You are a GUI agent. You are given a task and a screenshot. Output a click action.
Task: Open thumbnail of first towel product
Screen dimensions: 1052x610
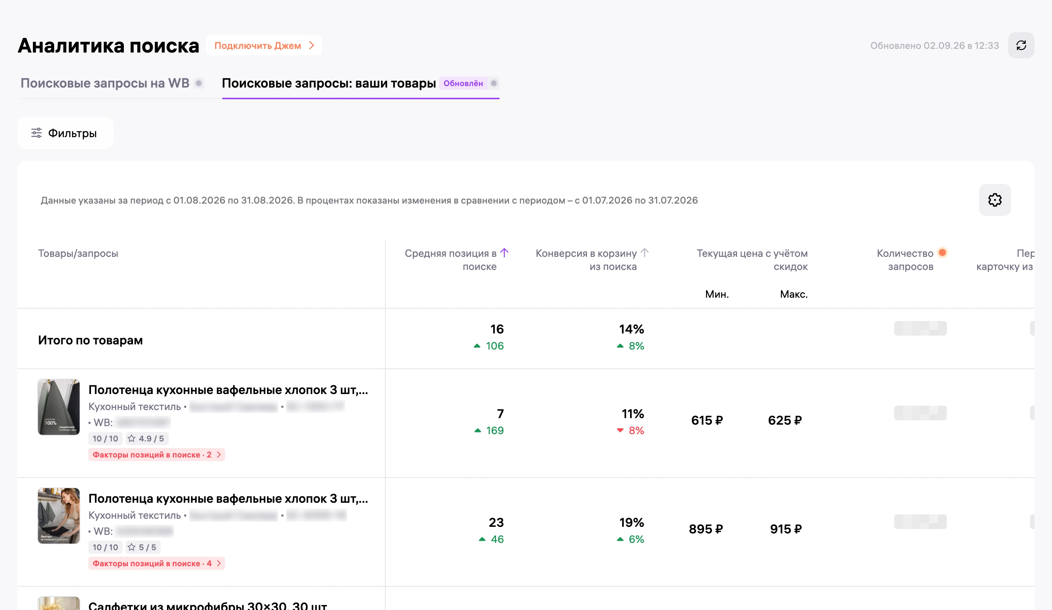coord(59,407)
